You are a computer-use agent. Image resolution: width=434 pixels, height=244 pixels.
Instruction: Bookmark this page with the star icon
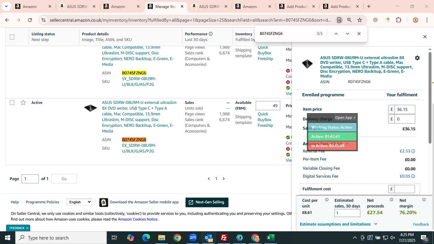(360, 20)
